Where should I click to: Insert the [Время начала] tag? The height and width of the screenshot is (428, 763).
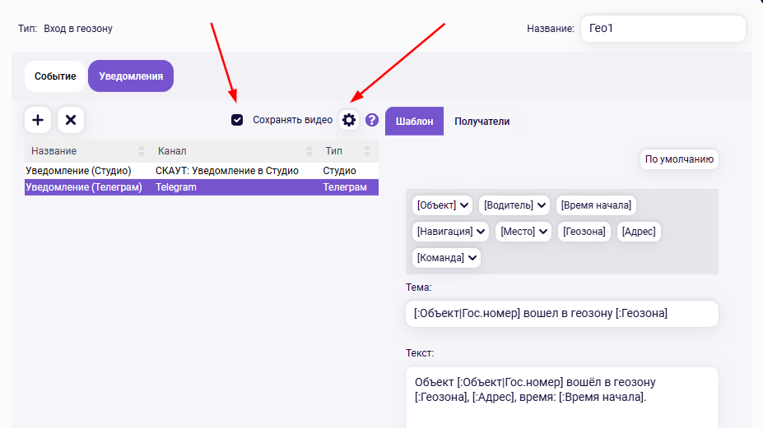596,205
